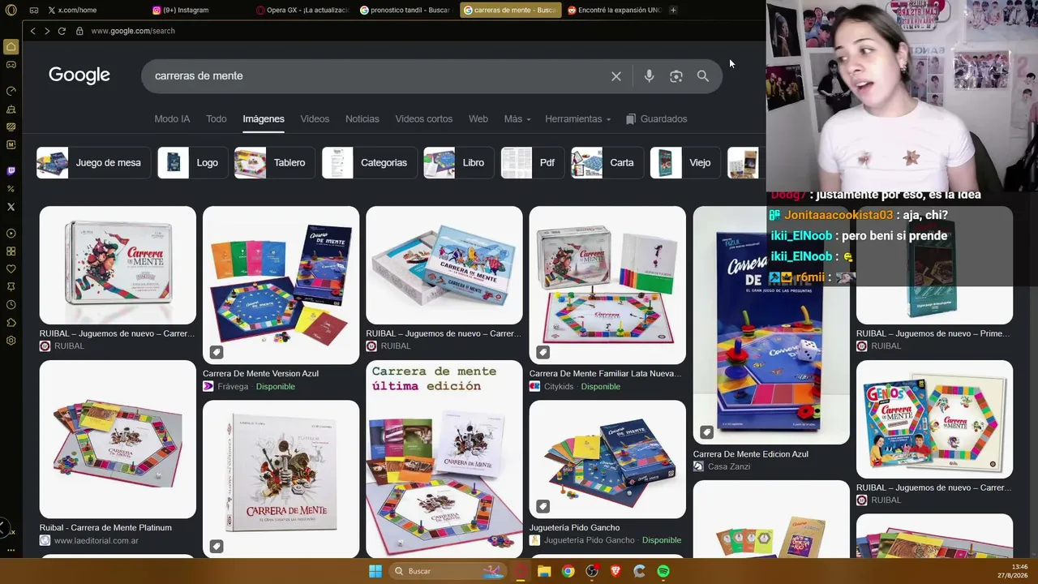Image resolution: width=1038 pixels, height=584 pixels.
Task: Select the Noticias search filter
Action: click(362, 119)
